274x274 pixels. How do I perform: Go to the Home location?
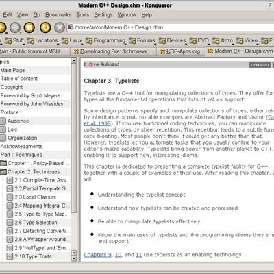[29, 27]
